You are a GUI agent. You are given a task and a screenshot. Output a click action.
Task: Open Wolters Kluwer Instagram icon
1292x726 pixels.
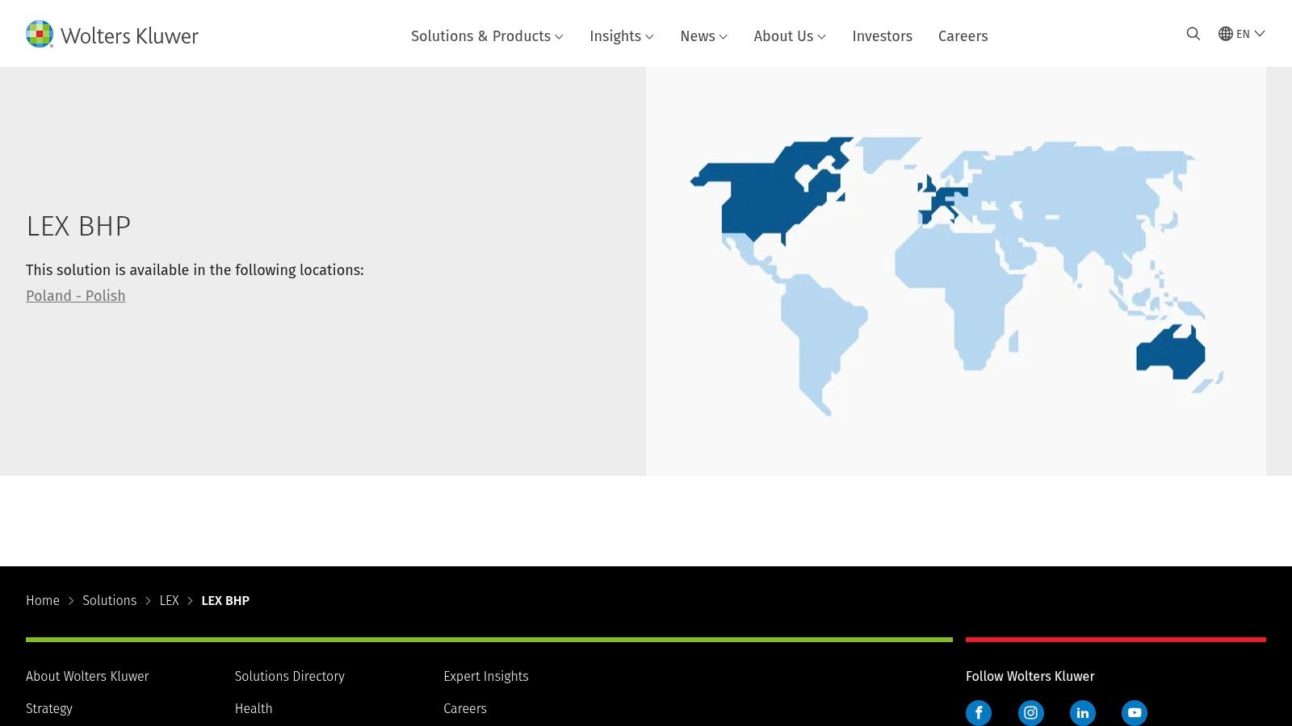[x=1030, y=713]
